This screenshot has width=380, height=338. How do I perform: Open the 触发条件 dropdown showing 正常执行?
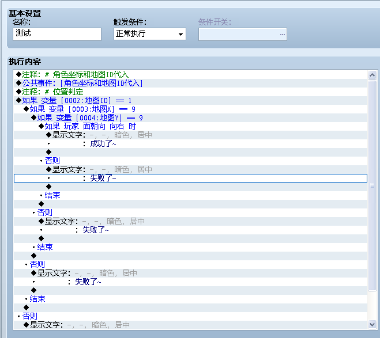coord(150,34)
